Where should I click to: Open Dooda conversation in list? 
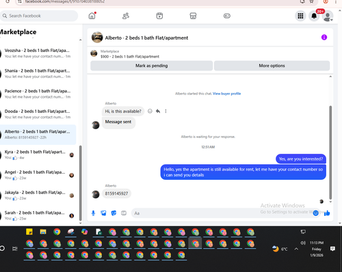click(38, 114)
